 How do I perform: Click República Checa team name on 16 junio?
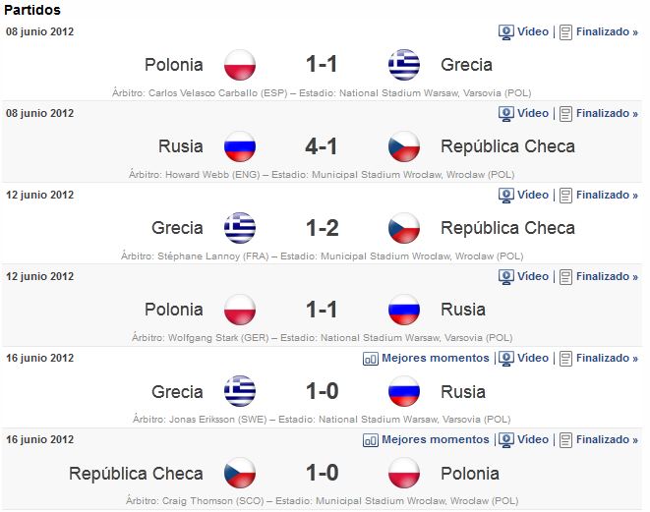[x=136, y=474]
